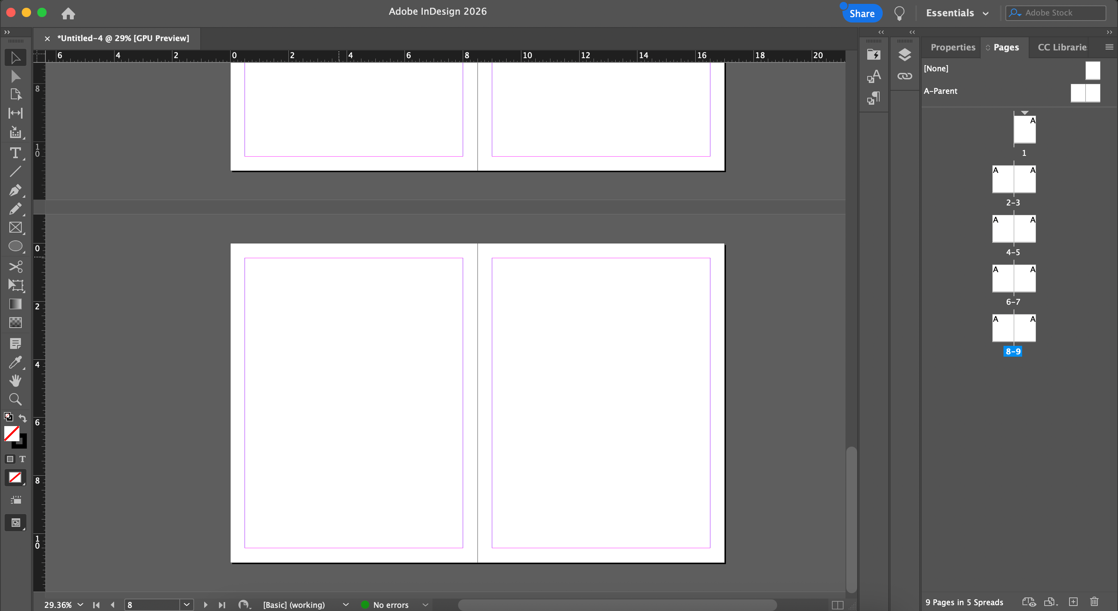Switch to the Properties tab
This screenshot has width=1118, height=611.
(x=953, y=47)
